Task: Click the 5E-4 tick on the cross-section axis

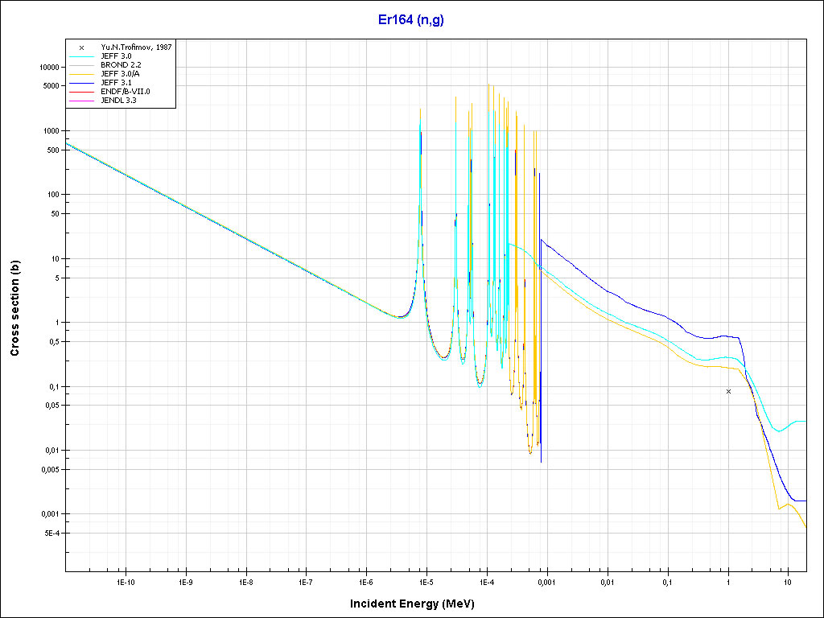Action: [x=50, y=534]
